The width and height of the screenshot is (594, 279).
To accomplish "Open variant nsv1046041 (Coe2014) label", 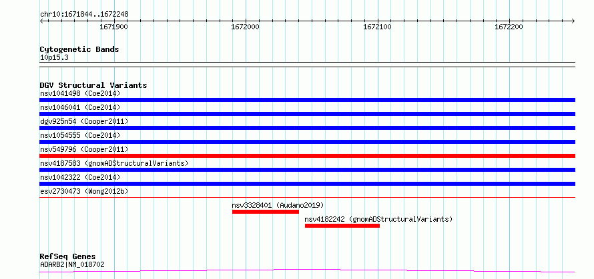I will (x=80, y=107).
